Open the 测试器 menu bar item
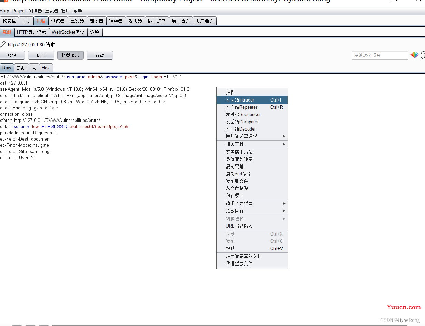Image resolution: width=425 pixels, height=326 pixels. tap(35, 11)
